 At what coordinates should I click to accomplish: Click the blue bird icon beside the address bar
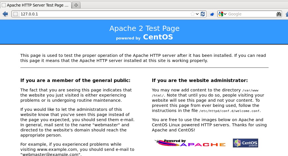212,14
